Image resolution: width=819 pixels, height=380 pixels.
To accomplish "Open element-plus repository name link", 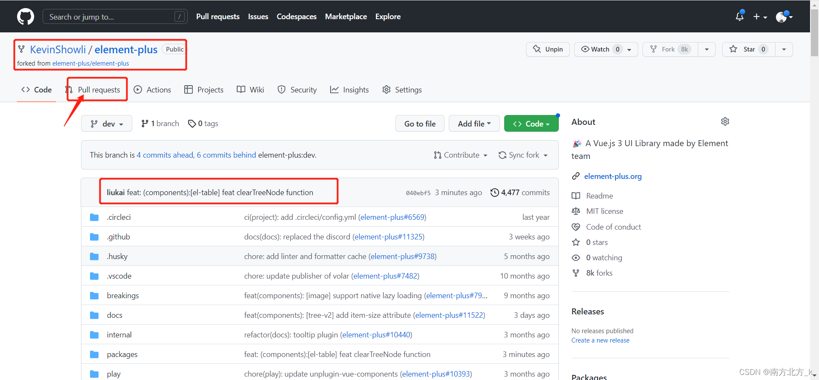I will [x=126, y=49].
